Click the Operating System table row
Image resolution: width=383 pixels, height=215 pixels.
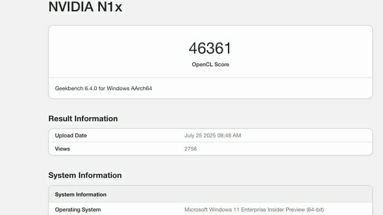pos(211,210)
